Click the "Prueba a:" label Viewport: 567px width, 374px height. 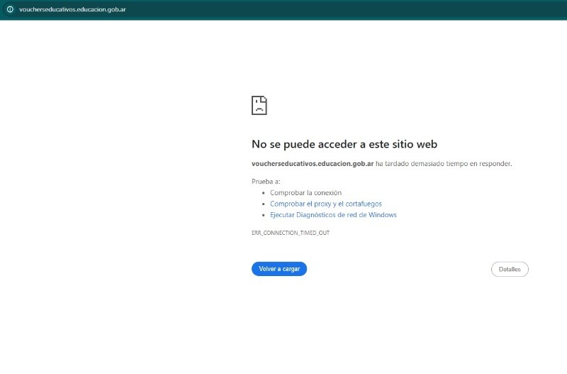click(x=266, y=182)
